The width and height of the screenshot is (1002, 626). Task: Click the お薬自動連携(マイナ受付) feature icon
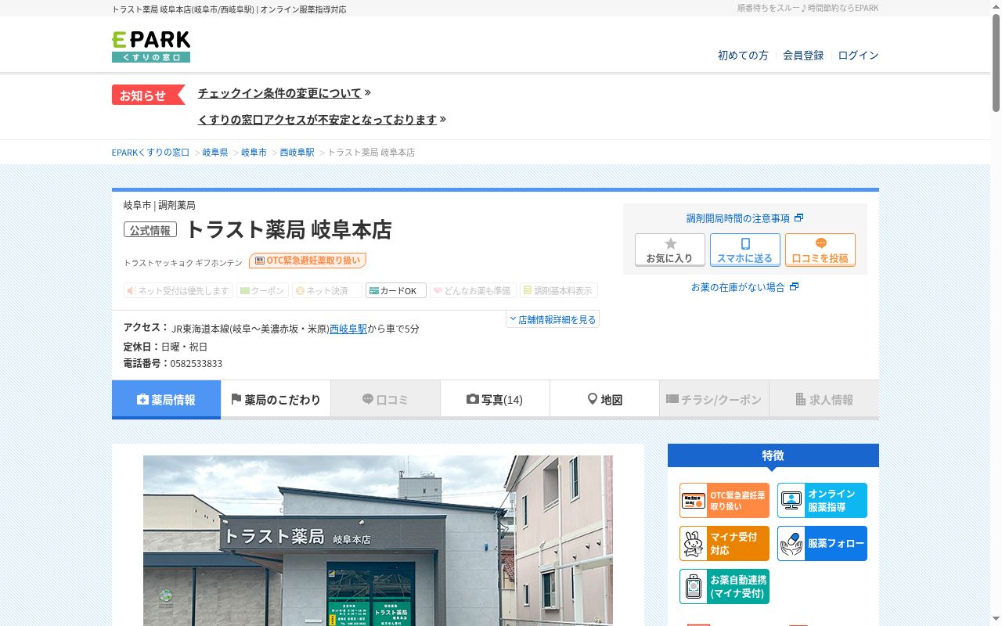pos(724,586)
